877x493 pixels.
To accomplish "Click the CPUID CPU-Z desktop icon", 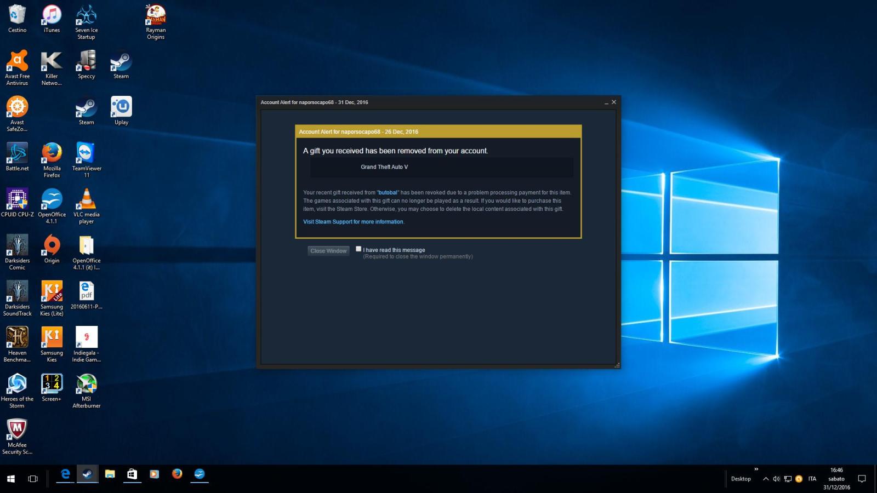I will [x=17, y=202].
